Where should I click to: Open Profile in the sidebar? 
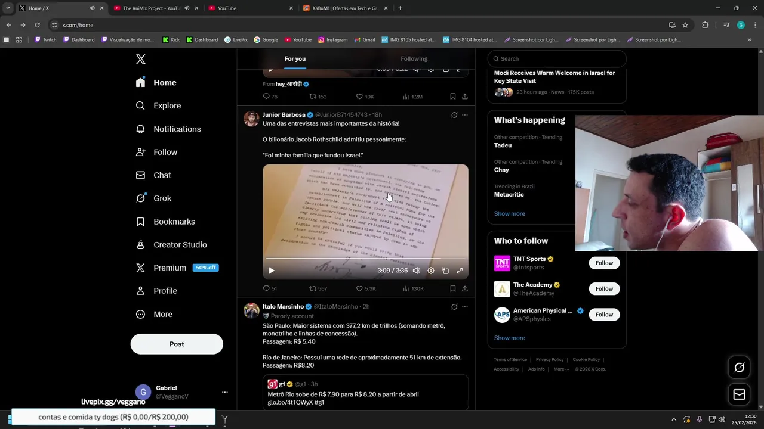click(x=156, y=291)
